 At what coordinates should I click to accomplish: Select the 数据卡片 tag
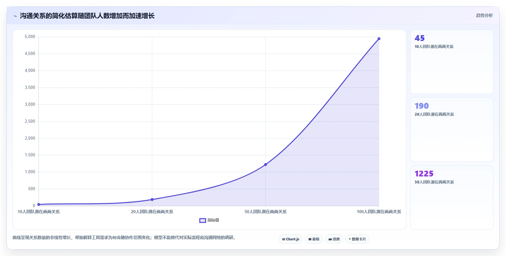(x=357, y=239)
